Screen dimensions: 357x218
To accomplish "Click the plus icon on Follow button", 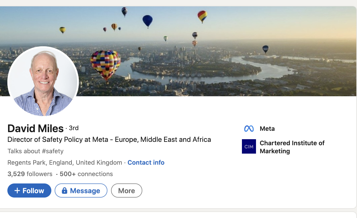I will [17, 191].
